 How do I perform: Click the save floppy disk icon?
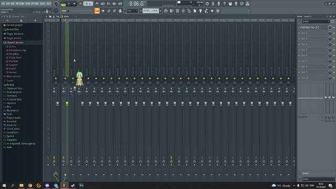click(x=230, y=4)
